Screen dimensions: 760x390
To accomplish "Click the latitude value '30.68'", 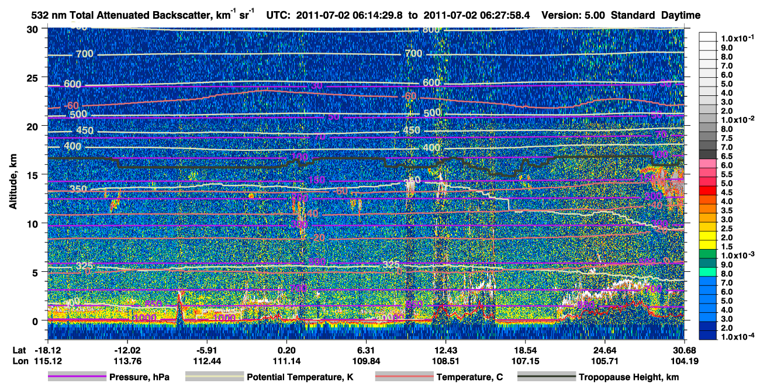I will 684,350.
